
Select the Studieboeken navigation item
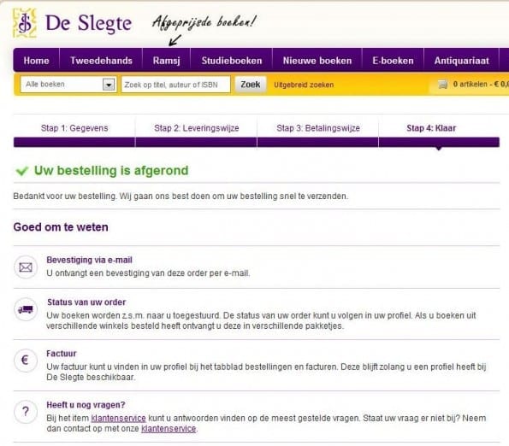pos(232,61)
